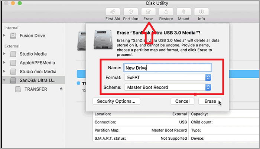Image resolution: width=260 pixels, height=149 pixels.
Task: Expand the Studio Media disclosure triangle
Action: 4,54
